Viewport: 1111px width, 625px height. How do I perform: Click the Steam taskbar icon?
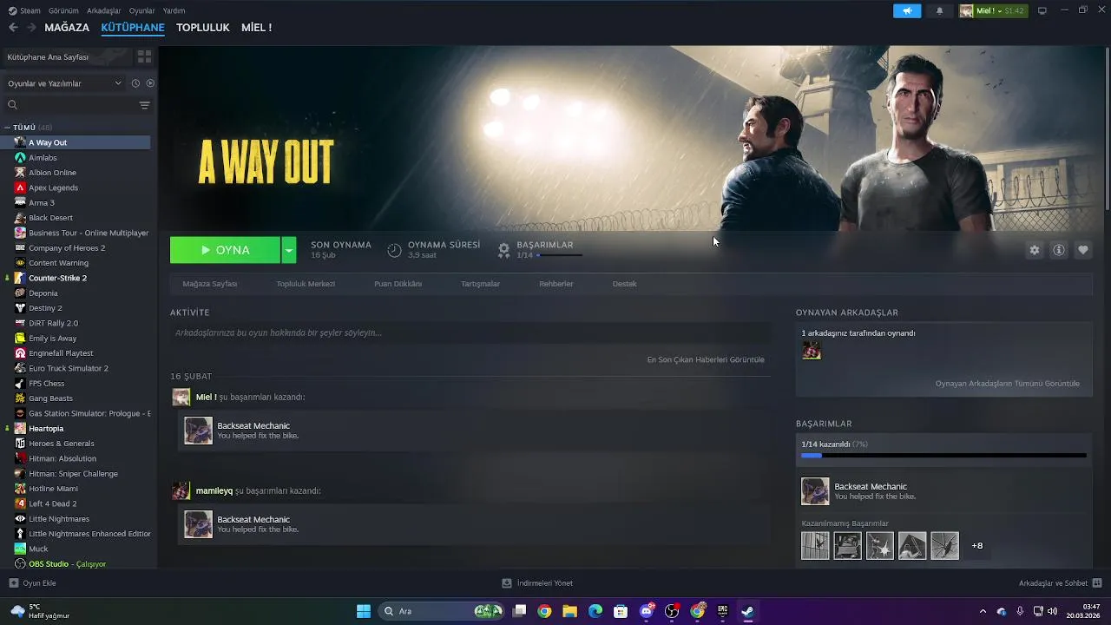click(747, 611)
